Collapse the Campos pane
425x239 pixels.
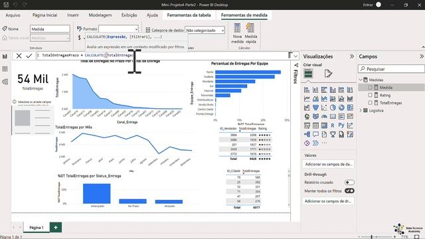[421, 56]
